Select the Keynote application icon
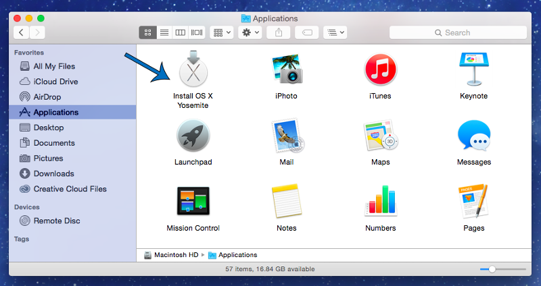541x286 pixels. point(474,69)
